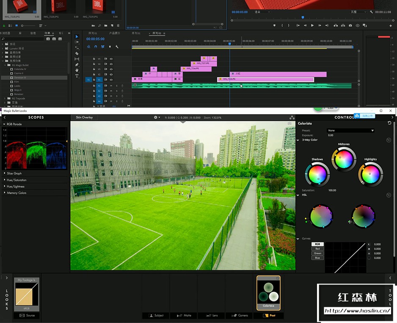Open the Looks preview gear settings
This screenshot has height=323, width=397.
pyautogui.click(x=157, y=118)
